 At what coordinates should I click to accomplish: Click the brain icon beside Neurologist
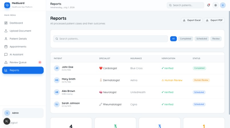point(101,92)
